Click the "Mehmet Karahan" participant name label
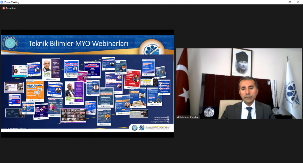Viewport: 303px width, 163px height. [189, 117]
